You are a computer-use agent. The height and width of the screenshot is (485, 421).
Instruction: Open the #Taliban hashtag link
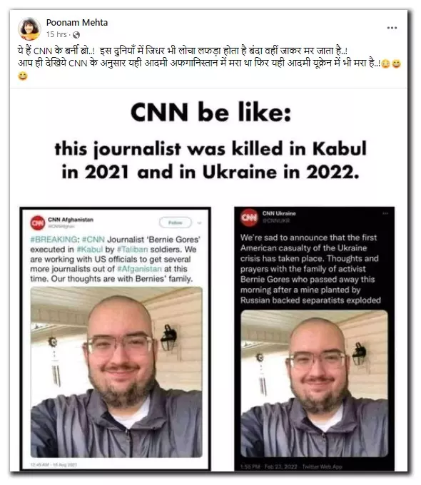[132, 250]
